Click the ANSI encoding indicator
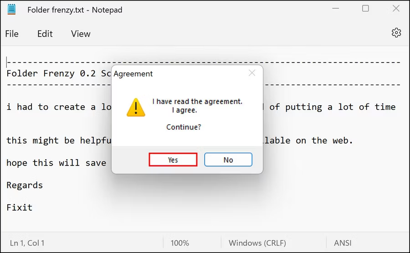Viewport: 410px width, 253px height. tap(342, 243)
